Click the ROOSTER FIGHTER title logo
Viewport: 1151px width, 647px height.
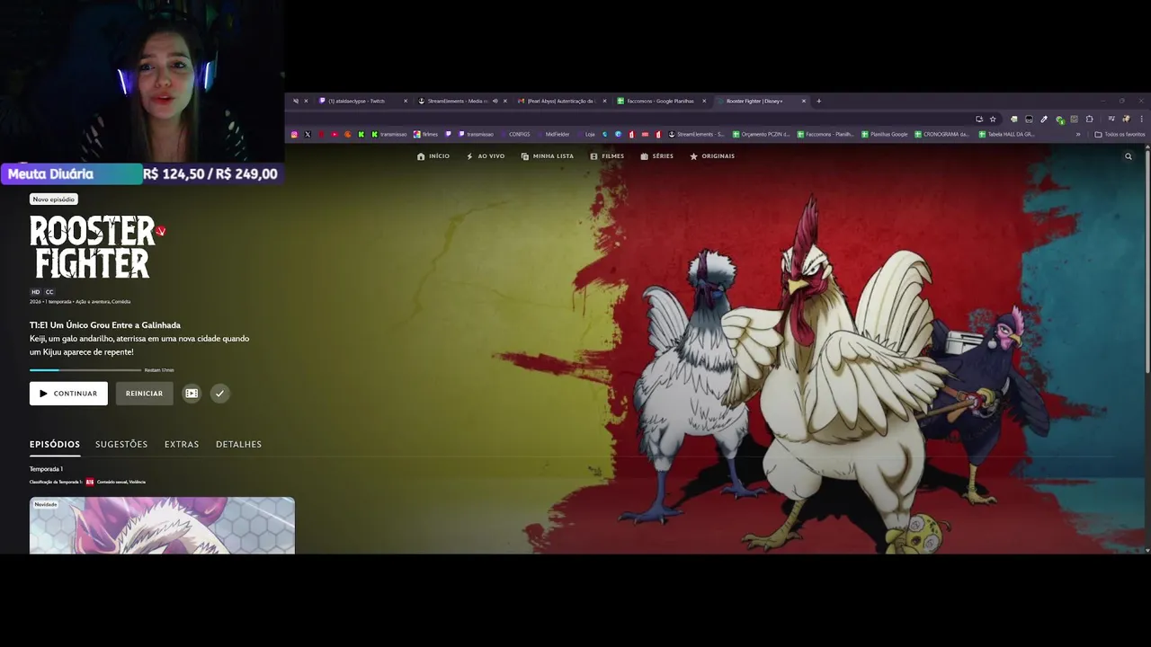(97, 247)
